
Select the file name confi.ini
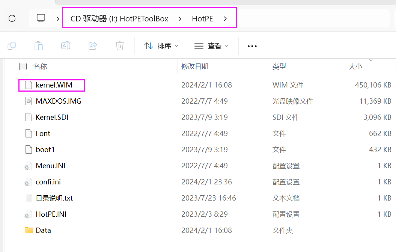tap(48, 182)
